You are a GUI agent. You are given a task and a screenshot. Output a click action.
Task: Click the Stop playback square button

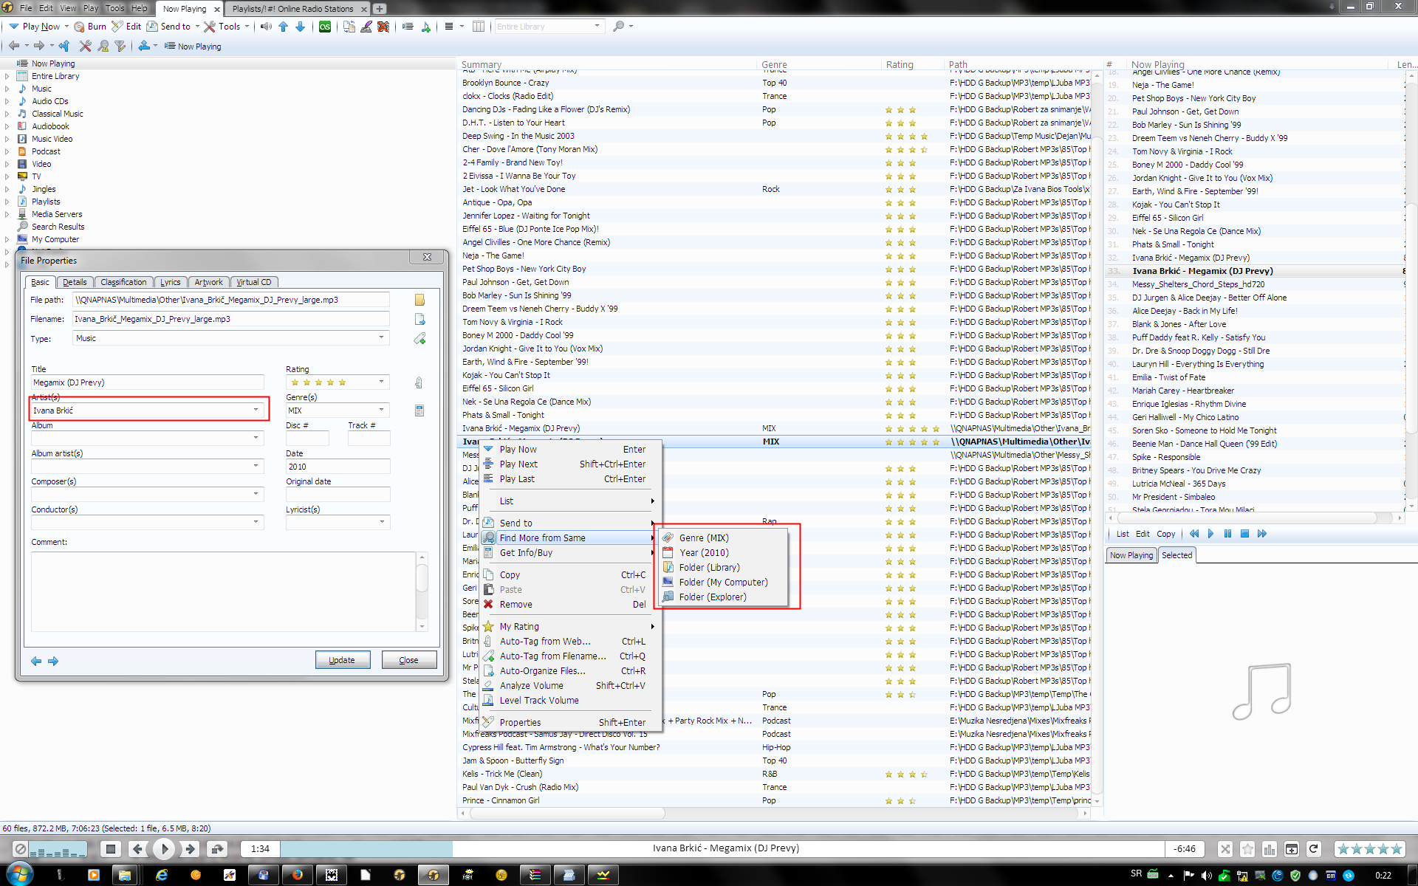pyautogui.click(x=110, y=849)
